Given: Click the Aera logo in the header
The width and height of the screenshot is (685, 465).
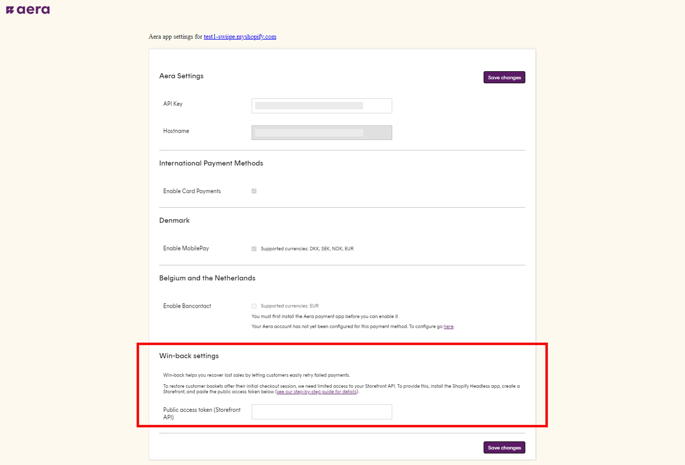Looking at the screenshot, I should (x=28, y=10).
